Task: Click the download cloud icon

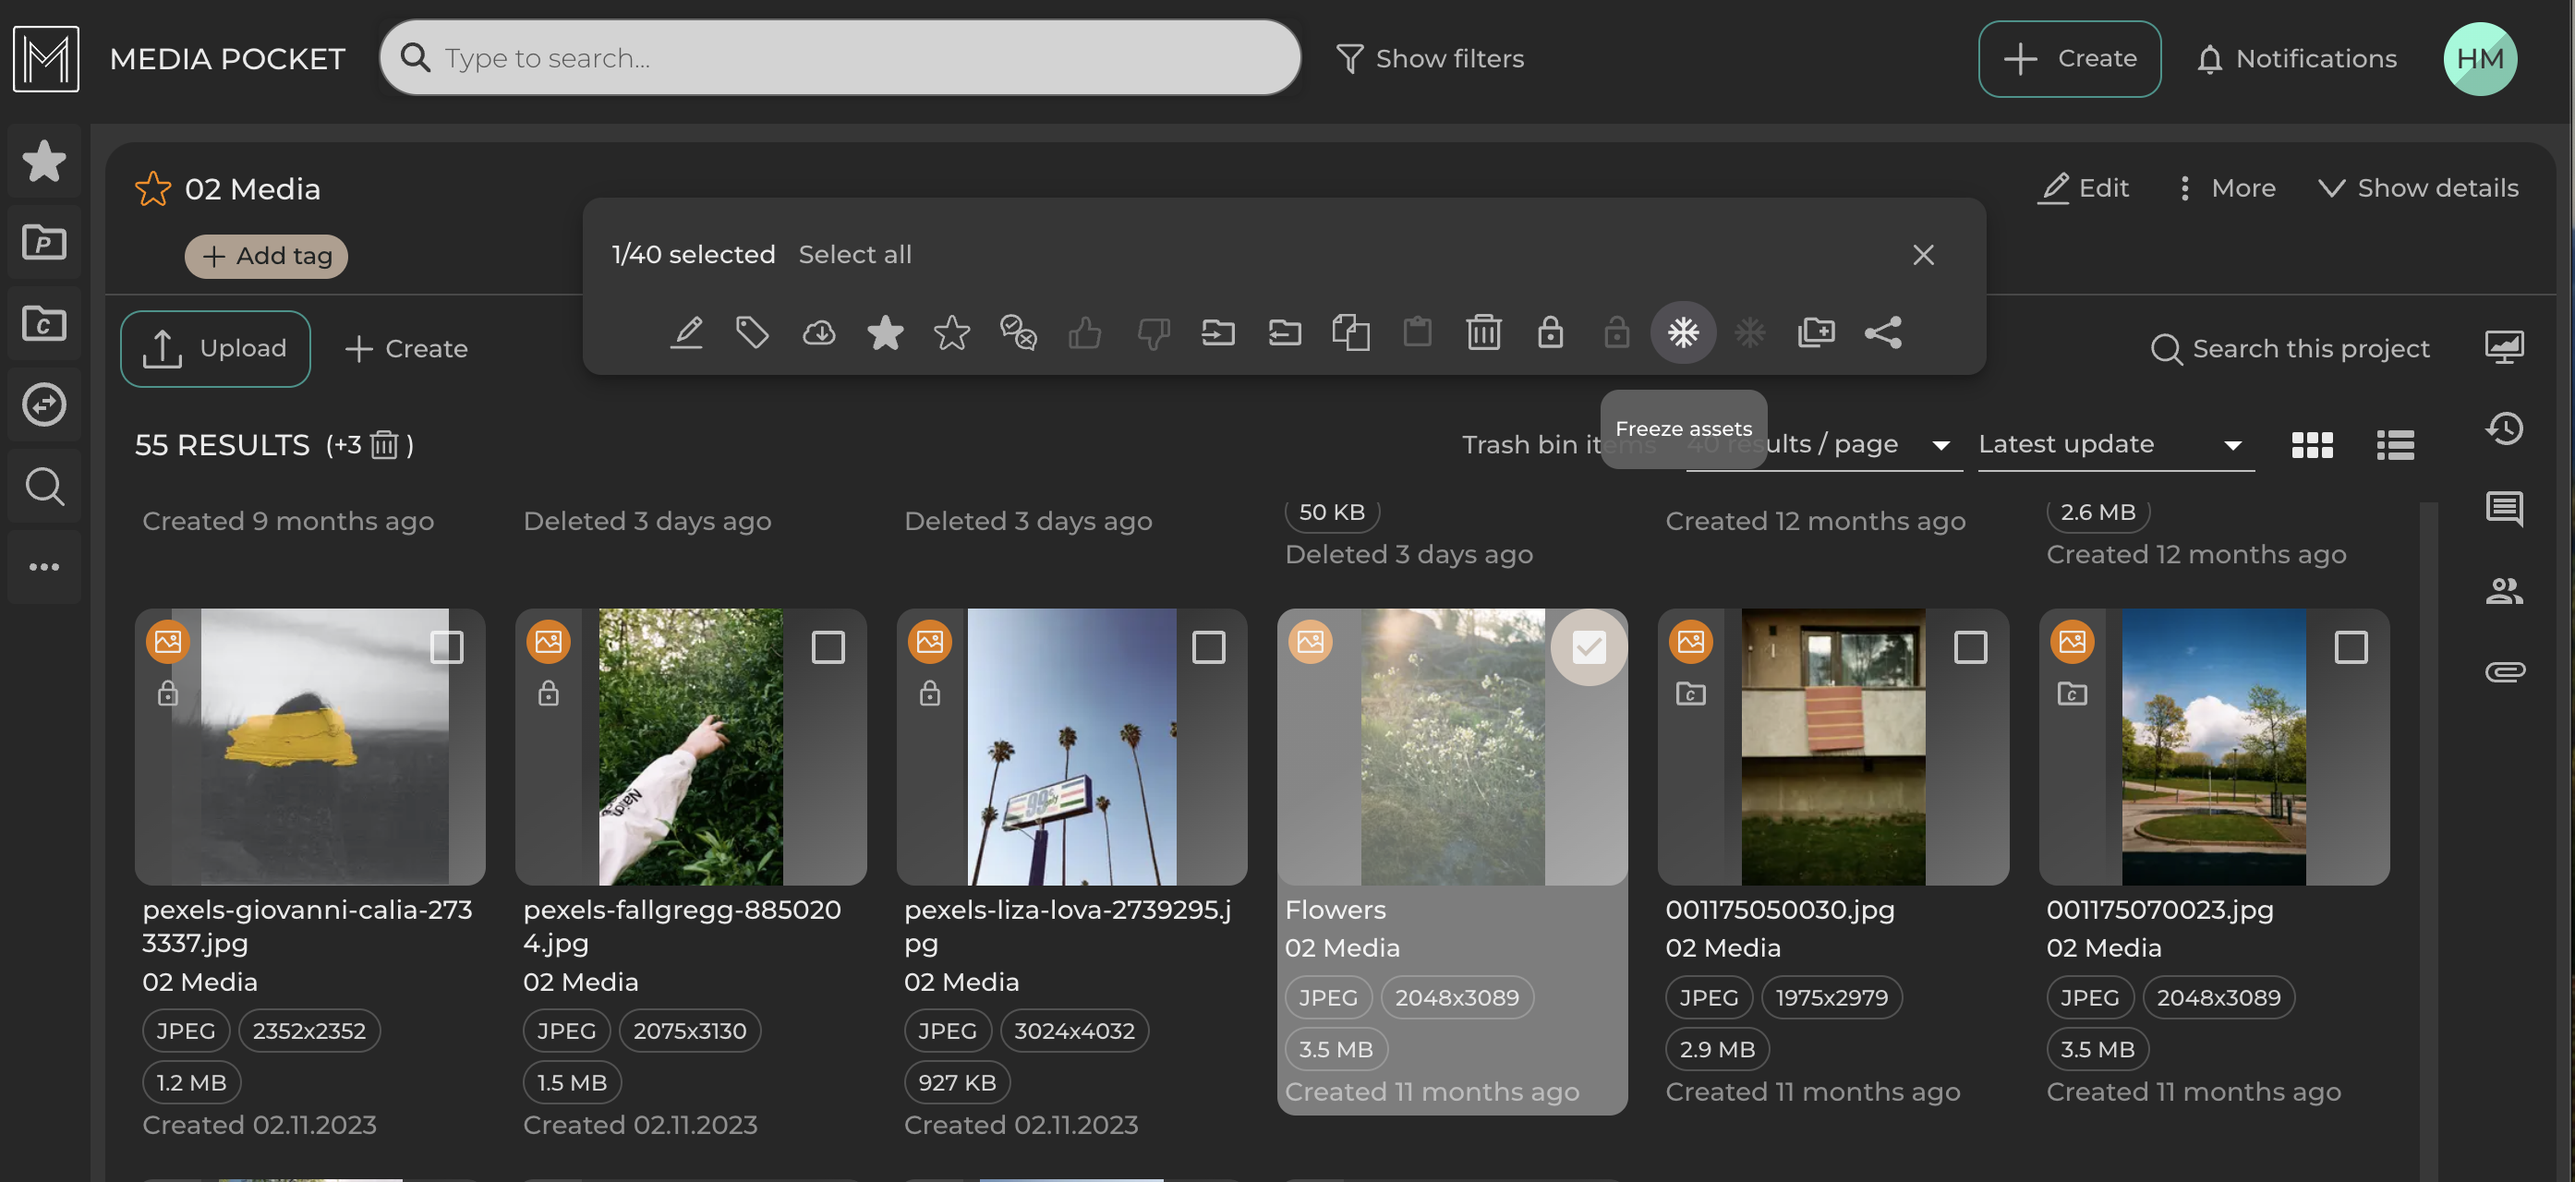Action: point(818,332)
